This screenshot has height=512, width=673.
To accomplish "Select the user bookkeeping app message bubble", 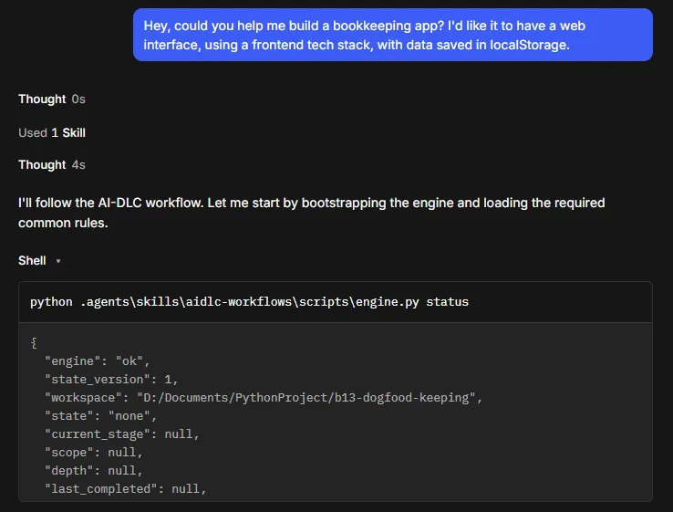I will (x=393, y=35).
